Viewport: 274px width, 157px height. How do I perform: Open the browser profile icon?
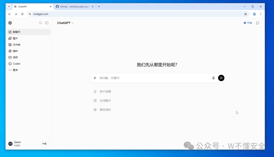pyautogui.click(x=254, y=14)
